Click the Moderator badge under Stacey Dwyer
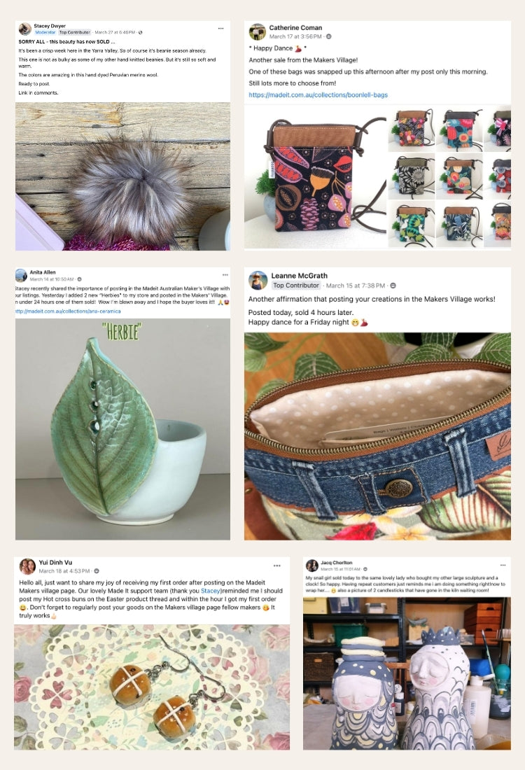The image size is (525, 770). 45,32
